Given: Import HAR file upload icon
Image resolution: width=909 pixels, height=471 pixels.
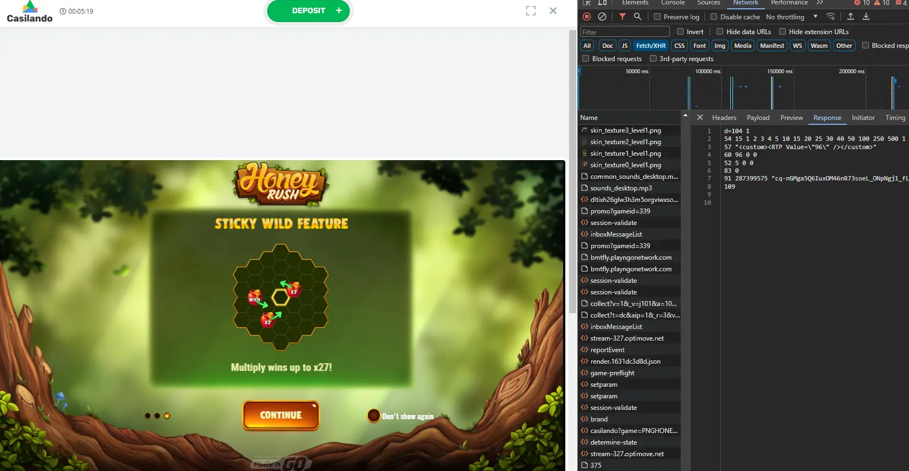Looking at the screenshot, I should [851, 17].
